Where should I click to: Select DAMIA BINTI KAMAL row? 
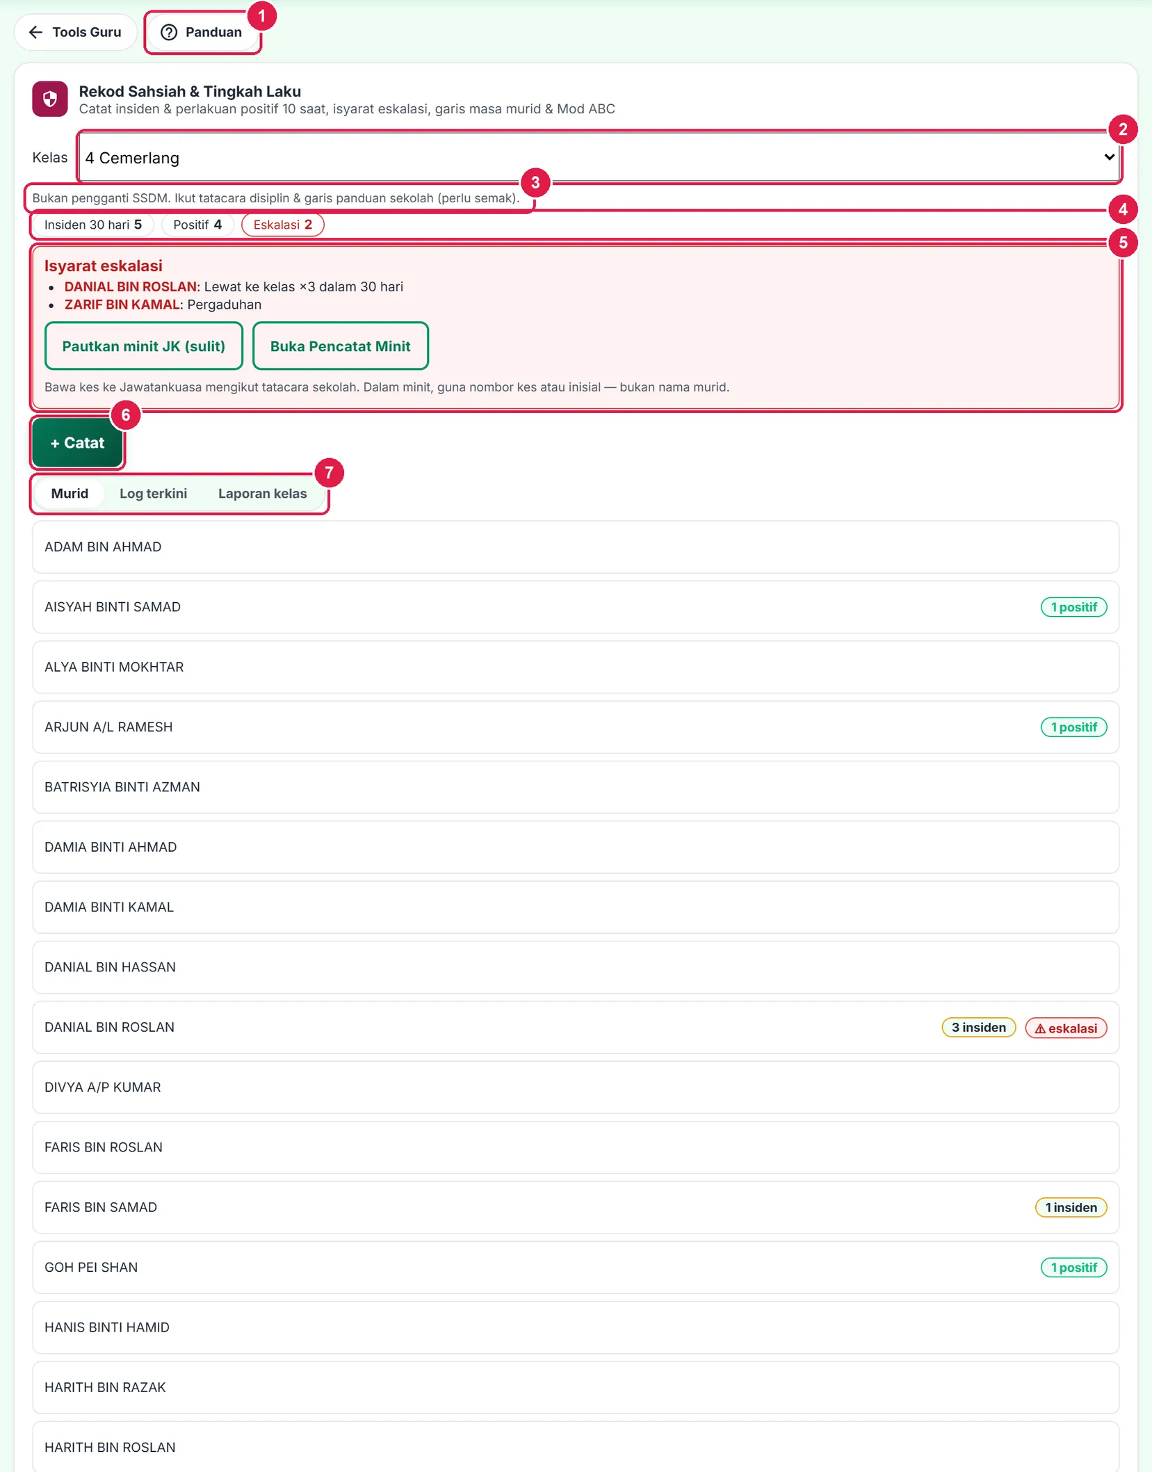576,907
